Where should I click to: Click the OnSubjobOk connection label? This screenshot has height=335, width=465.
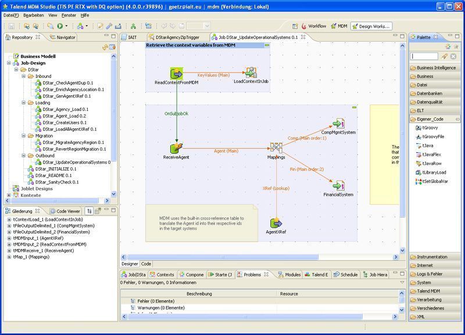coord(177,113)
